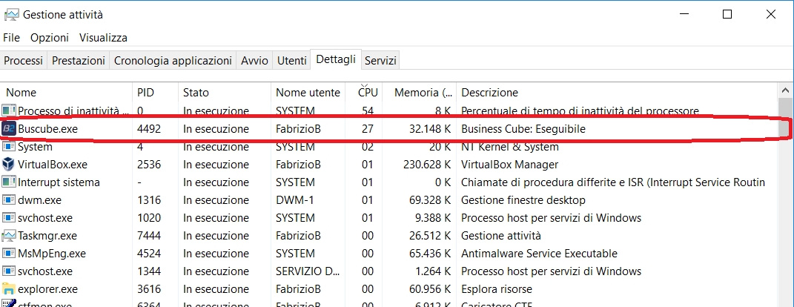Open the Visualizza menu
Viewport: 794px width, 307px height.
103,38
